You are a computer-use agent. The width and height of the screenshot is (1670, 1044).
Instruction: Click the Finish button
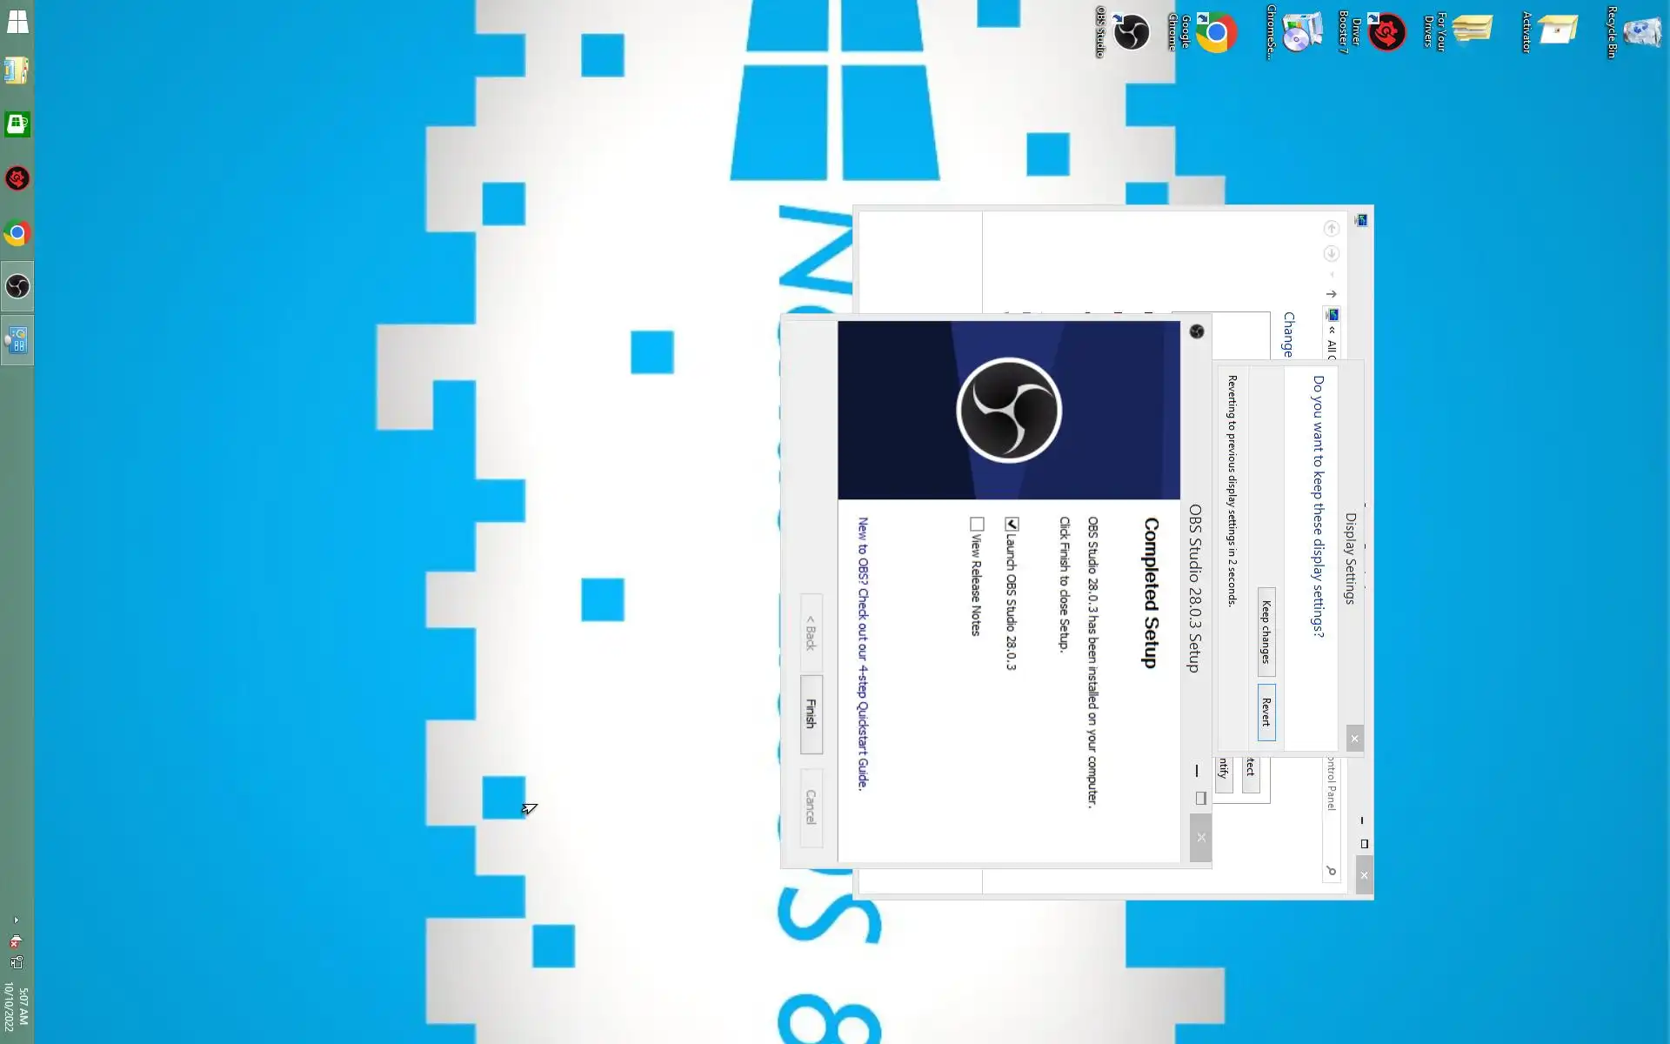pos(811,713)
